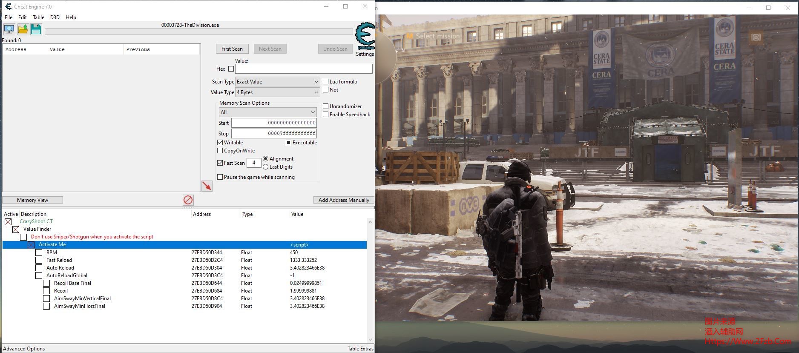Clear address list using red no-entry icon
Image resolution: width=799 pixels, height=353 pixels.
tap(188, 200)
